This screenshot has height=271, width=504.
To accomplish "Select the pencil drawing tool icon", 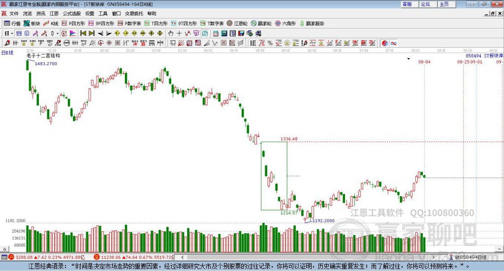I will [7, 43].
